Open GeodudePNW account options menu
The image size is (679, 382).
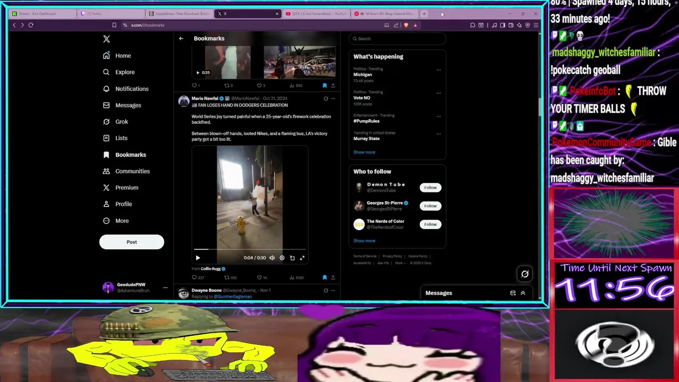pos(166,288)
